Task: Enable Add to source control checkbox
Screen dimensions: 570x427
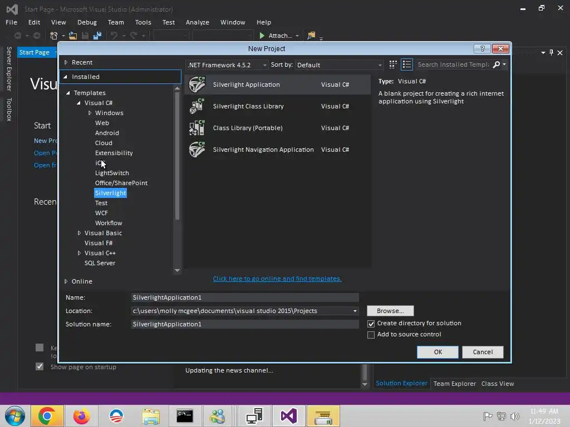Action: pos(371,335)
